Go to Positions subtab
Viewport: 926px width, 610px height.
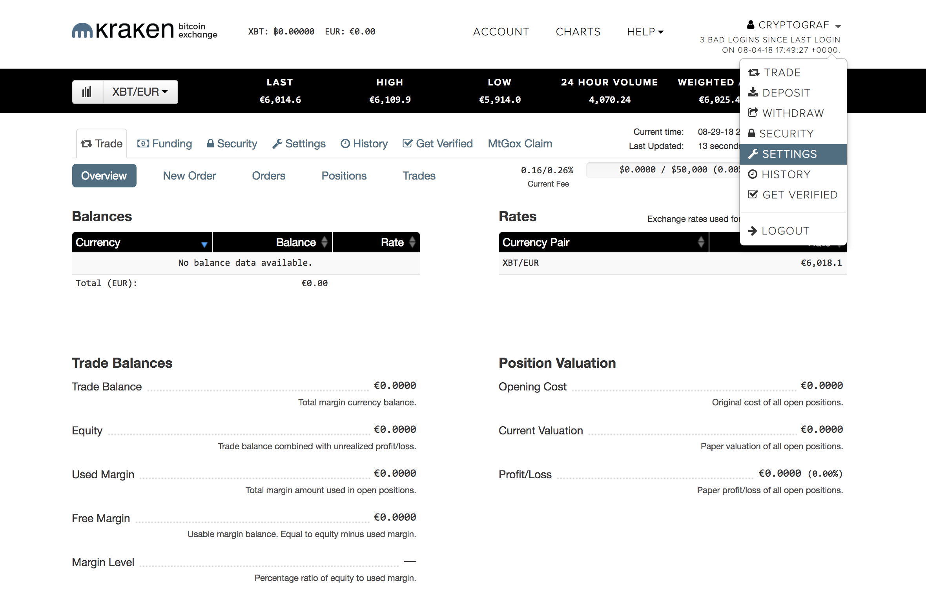[344, 176]
